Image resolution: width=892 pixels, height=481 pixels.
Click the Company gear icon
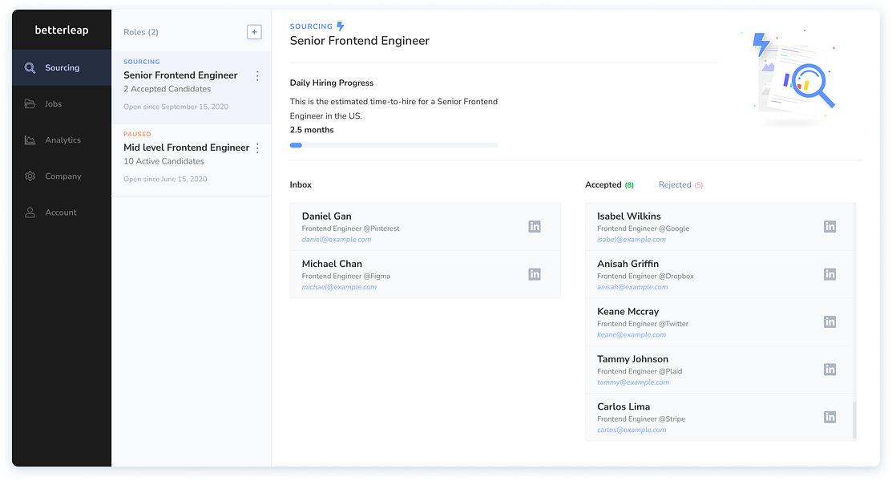[x=30, y=176]
